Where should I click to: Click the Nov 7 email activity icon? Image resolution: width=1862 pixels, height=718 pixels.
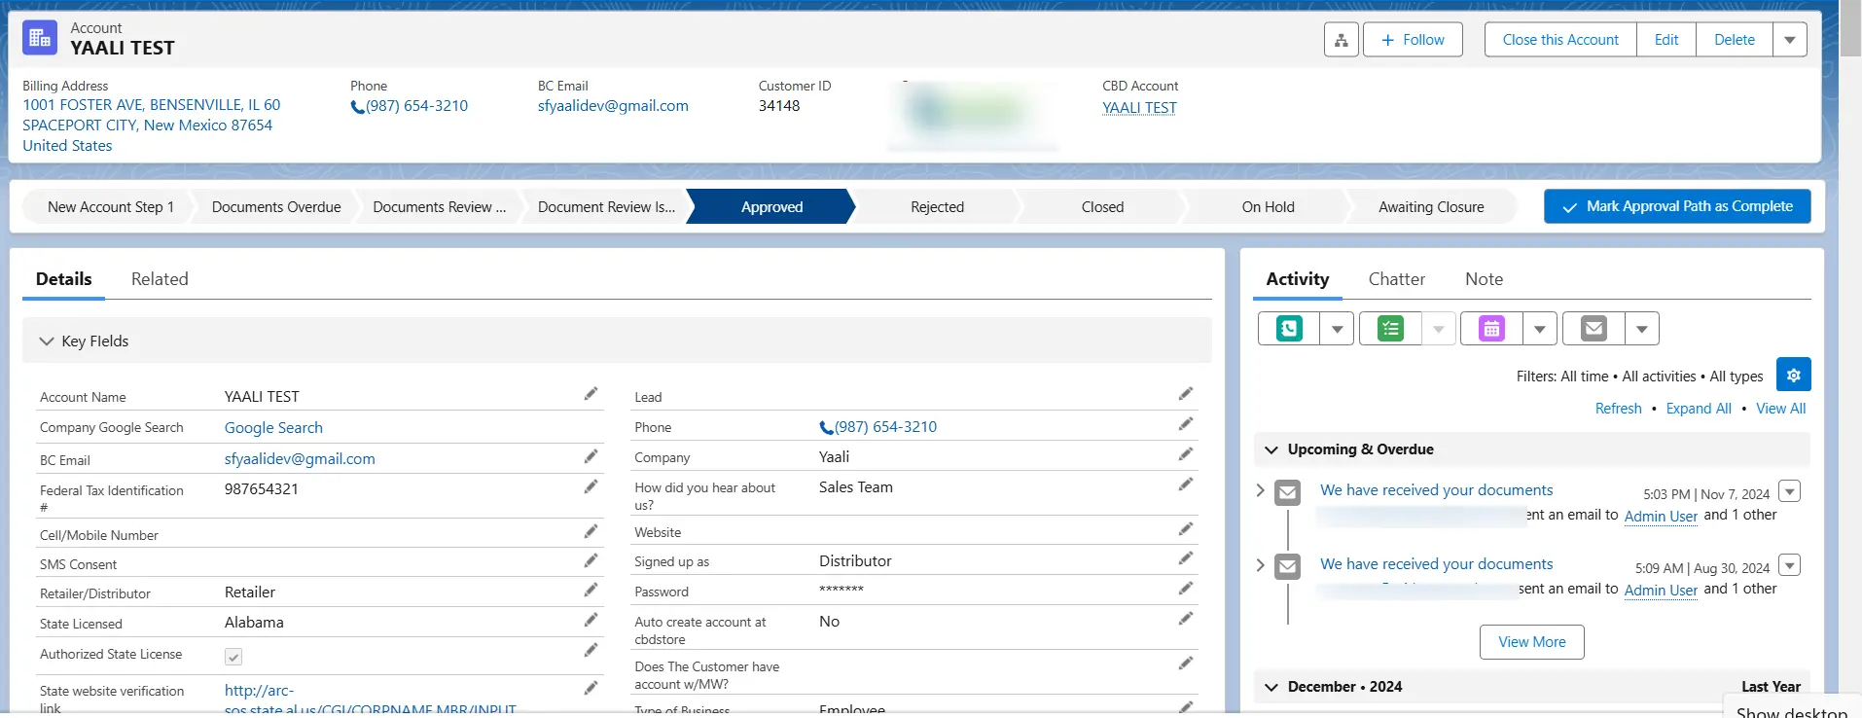pyautogui.click(x=1288, y=492)
